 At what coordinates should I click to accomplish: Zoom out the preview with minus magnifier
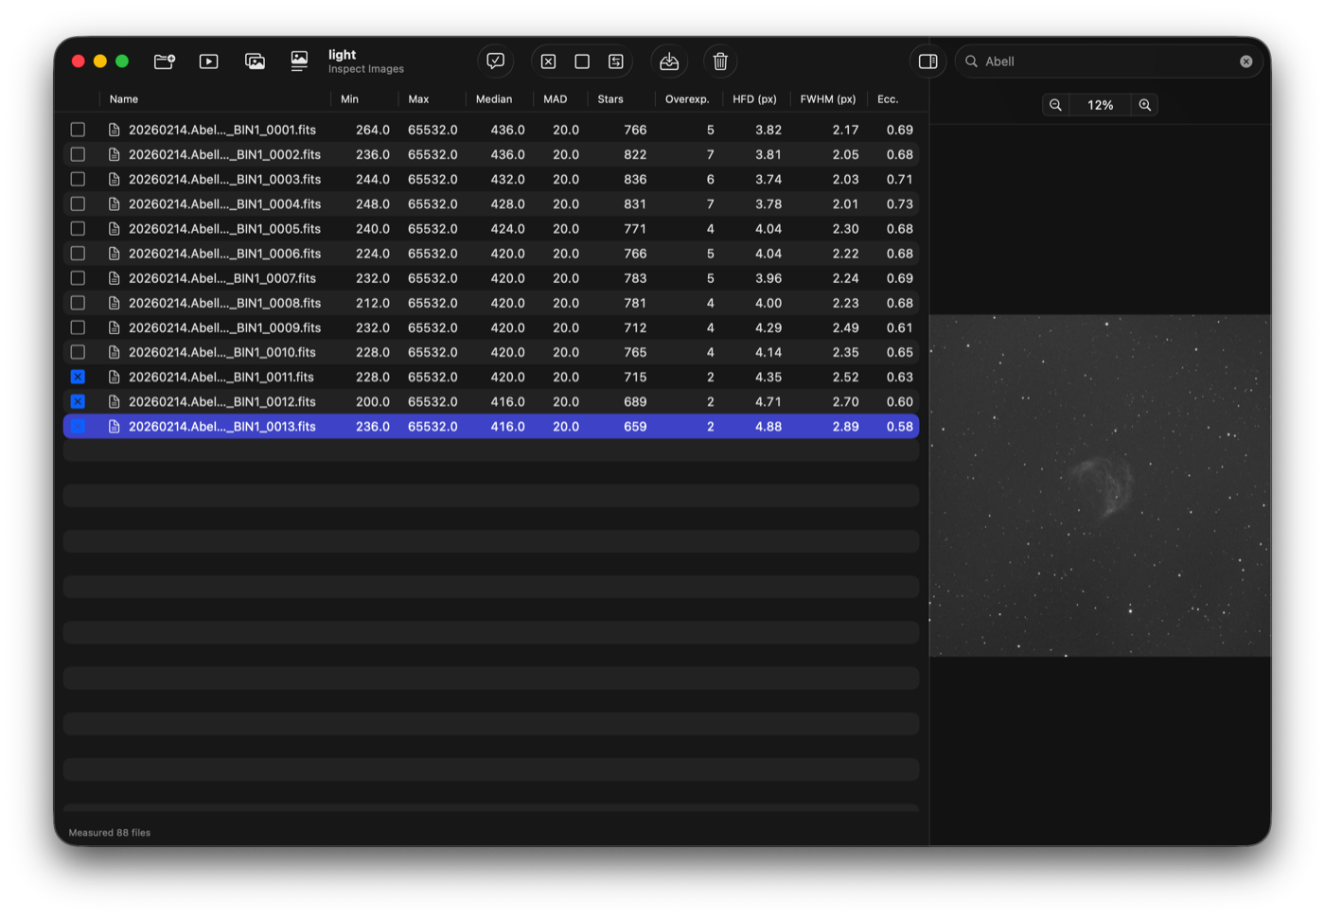pyautogui.click(x=1055, y=105)
